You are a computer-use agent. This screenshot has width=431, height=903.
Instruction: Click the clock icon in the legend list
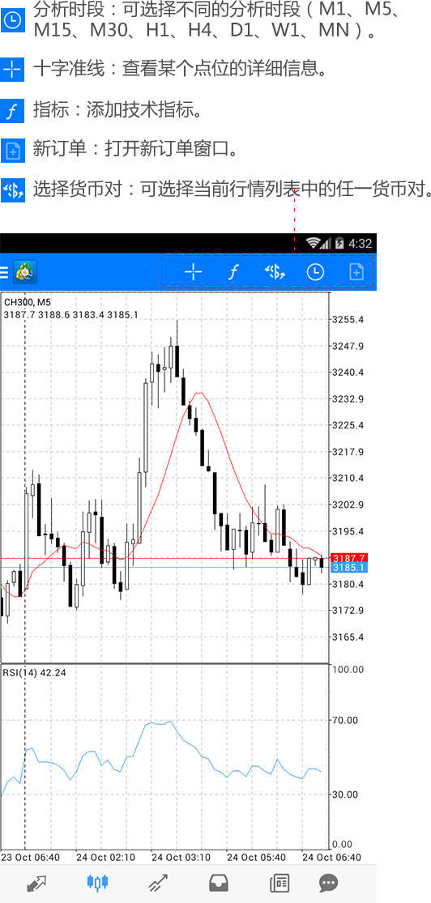coord(12,21)
